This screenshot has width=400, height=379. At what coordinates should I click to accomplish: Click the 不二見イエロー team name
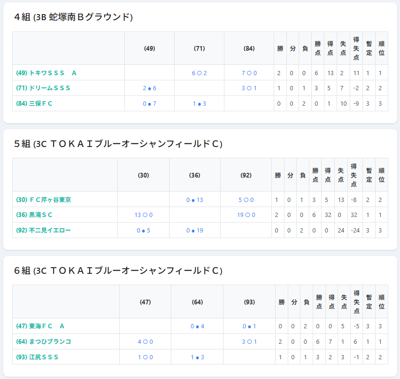pyautogui.click(x=43, y=230)
